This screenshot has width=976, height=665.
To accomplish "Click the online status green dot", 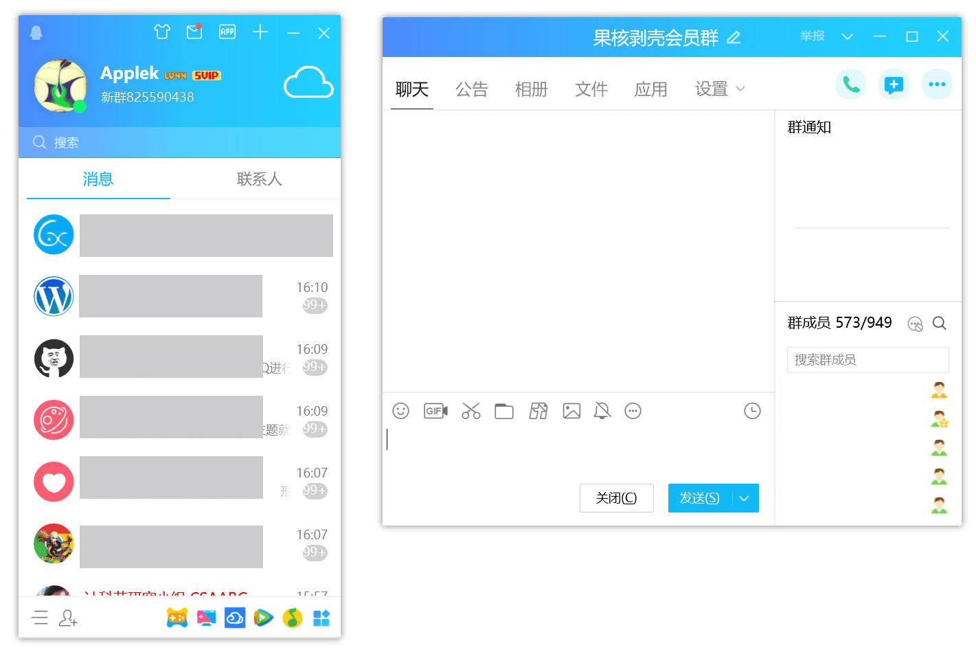I will (x=80, y=106).
